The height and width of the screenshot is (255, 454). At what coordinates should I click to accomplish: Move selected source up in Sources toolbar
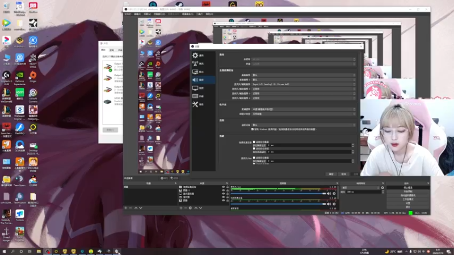pos(196,208)
